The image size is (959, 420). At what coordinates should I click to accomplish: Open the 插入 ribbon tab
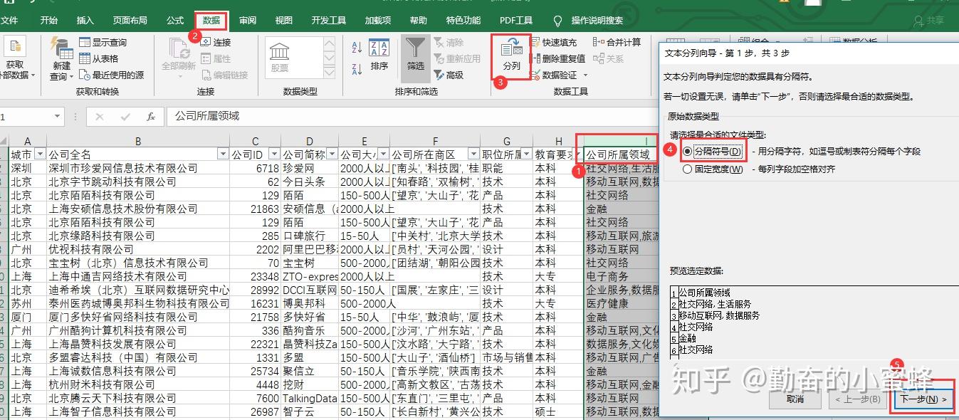(85, 21)
